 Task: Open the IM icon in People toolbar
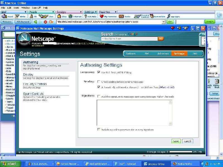coord(32,16)
